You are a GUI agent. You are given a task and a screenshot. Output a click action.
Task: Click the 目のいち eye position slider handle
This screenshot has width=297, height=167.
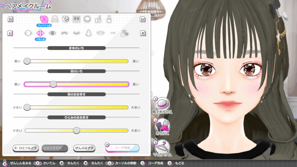click(x=53, y=84)
